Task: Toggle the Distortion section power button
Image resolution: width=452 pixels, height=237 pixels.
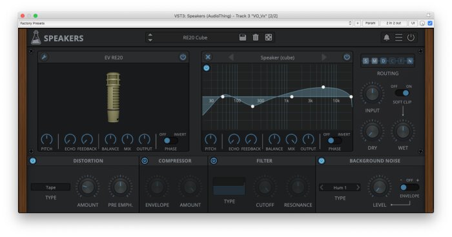Action: 33,161
